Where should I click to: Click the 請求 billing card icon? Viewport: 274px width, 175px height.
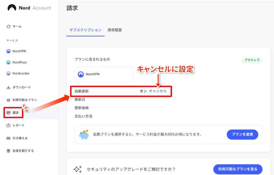click(x=9, y=112)
